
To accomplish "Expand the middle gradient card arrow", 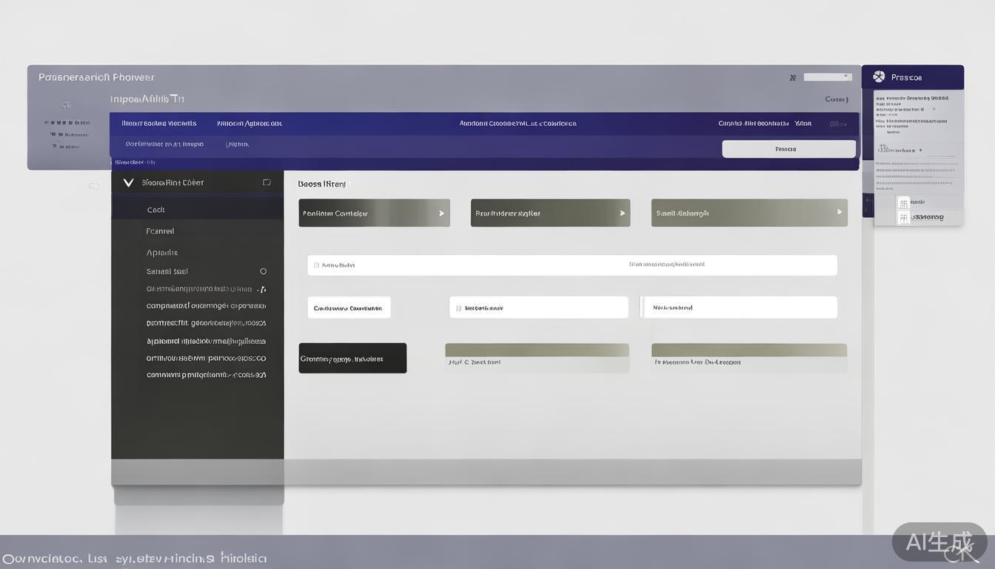I will (x=621, y=213).
